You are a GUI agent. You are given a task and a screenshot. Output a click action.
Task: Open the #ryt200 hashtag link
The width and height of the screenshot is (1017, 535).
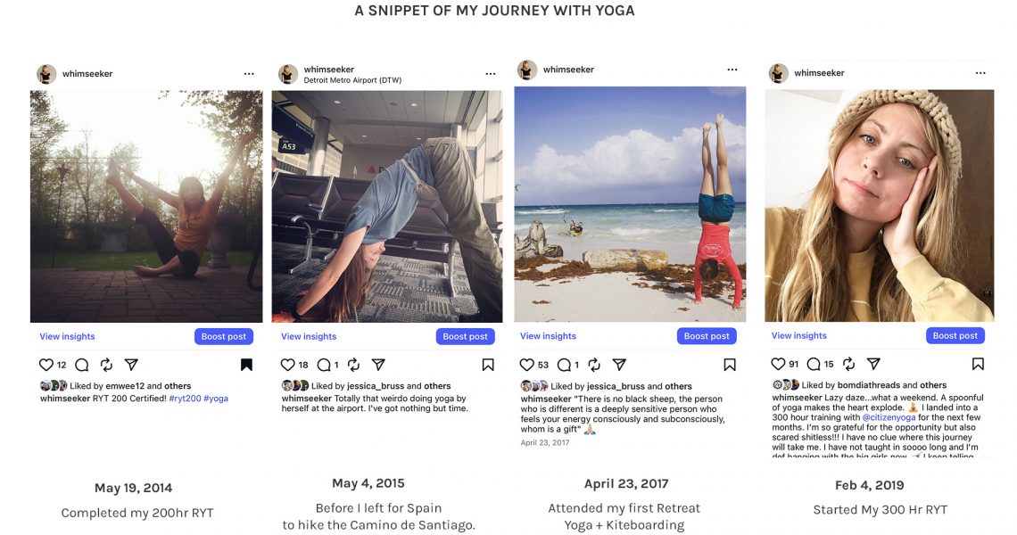(x=184, y=399)
